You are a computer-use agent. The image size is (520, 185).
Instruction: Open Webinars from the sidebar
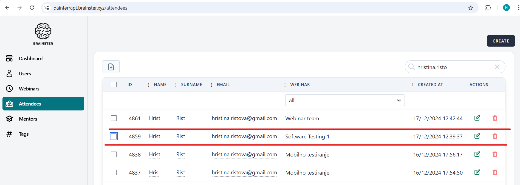coord(29,89)
